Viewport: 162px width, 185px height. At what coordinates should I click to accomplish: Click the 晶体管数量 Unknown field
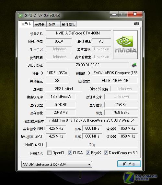tap(101, 57)
